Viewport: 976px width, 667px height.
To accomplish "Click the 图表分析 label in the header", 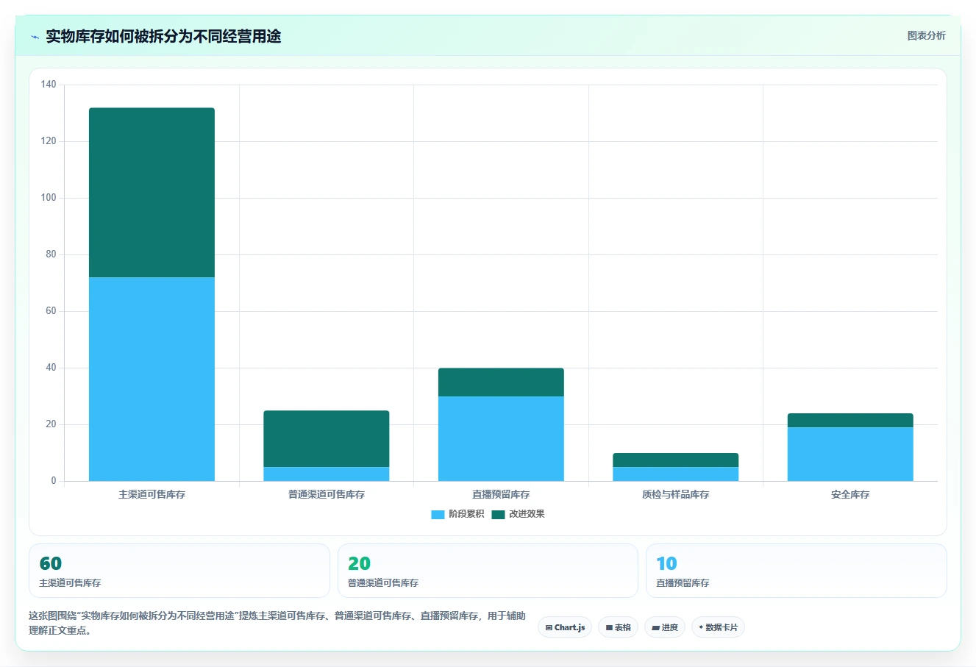I will (926, 35).
